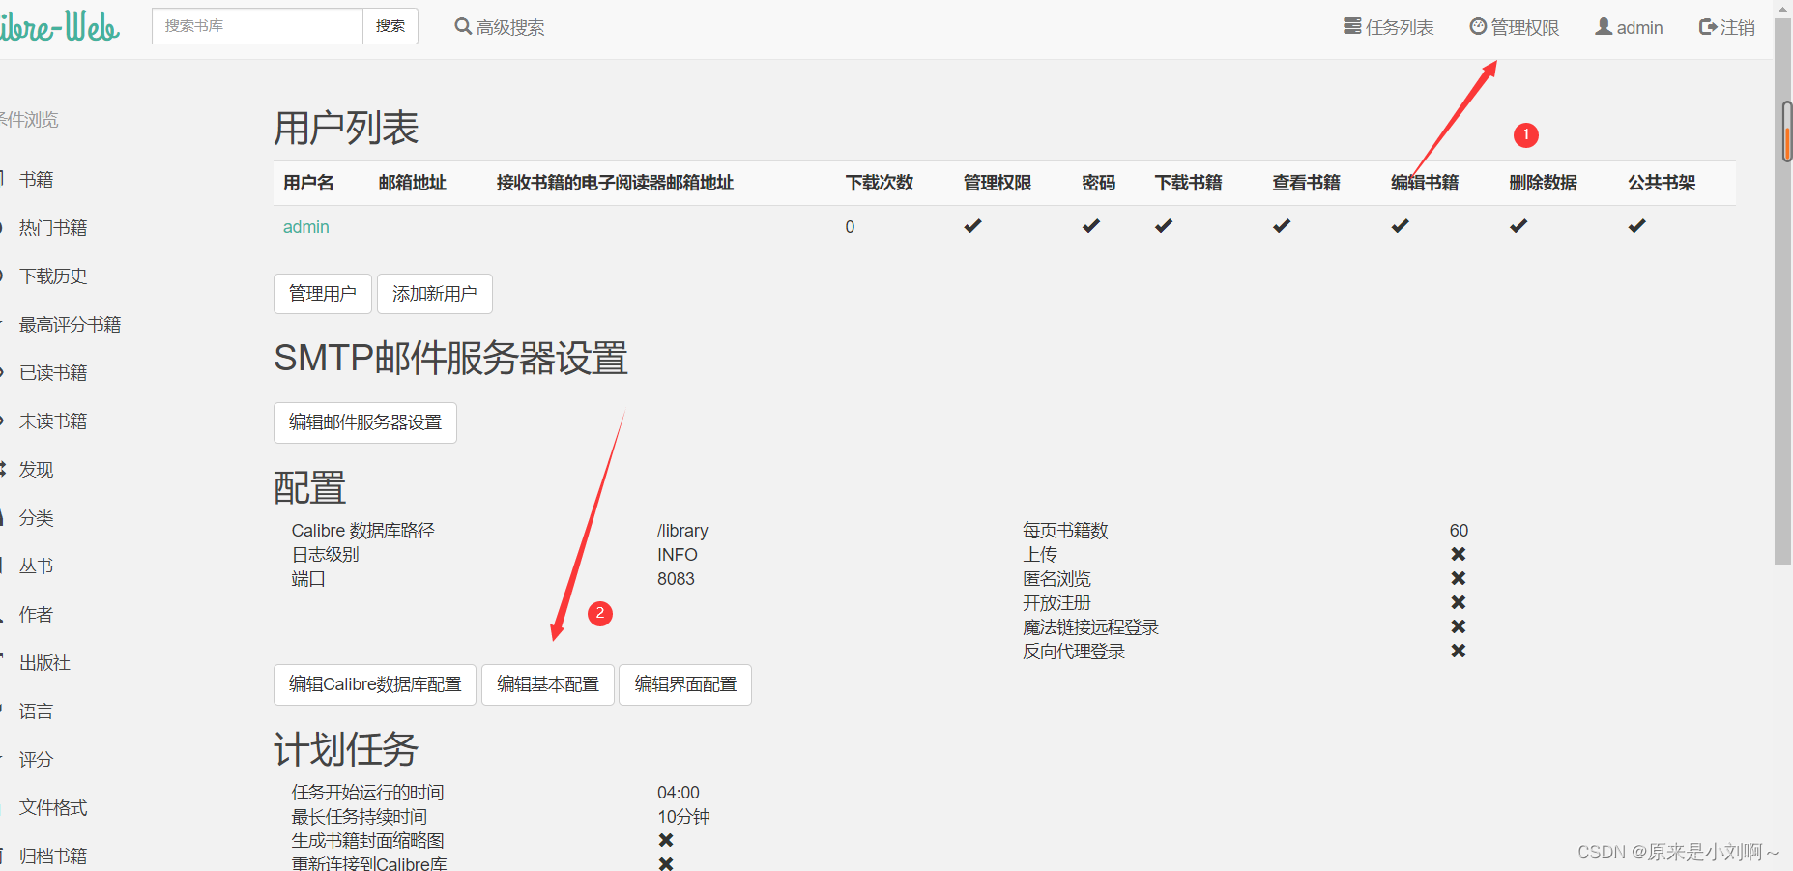1793x871 pixels.
Task: Click port value 8083
Action: (676, 579)
